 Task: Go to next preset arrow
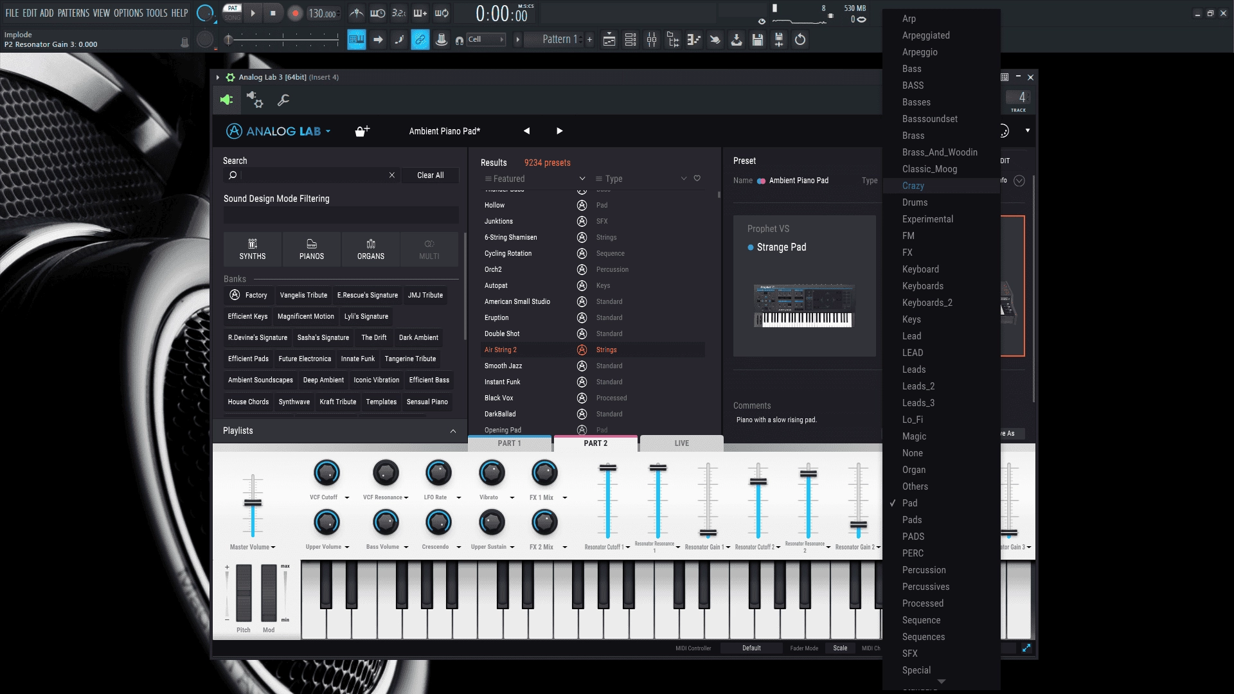click(x=560, y=131)
